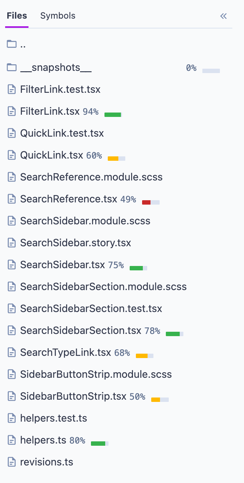Click the FilterLink.tsx green coverage bar
Viewport: 244px width, 483px height.
click(x=113, y=115)
